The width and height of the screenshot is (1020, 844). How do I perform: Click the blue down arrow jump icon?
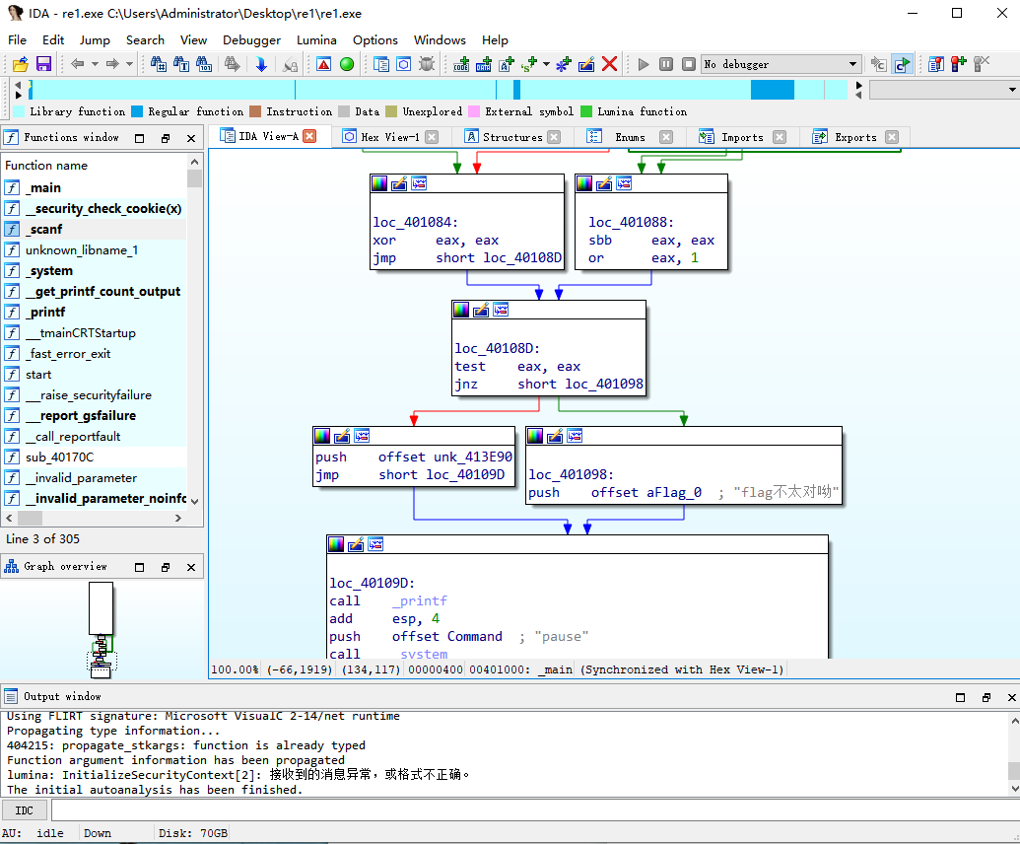(261, 64)
